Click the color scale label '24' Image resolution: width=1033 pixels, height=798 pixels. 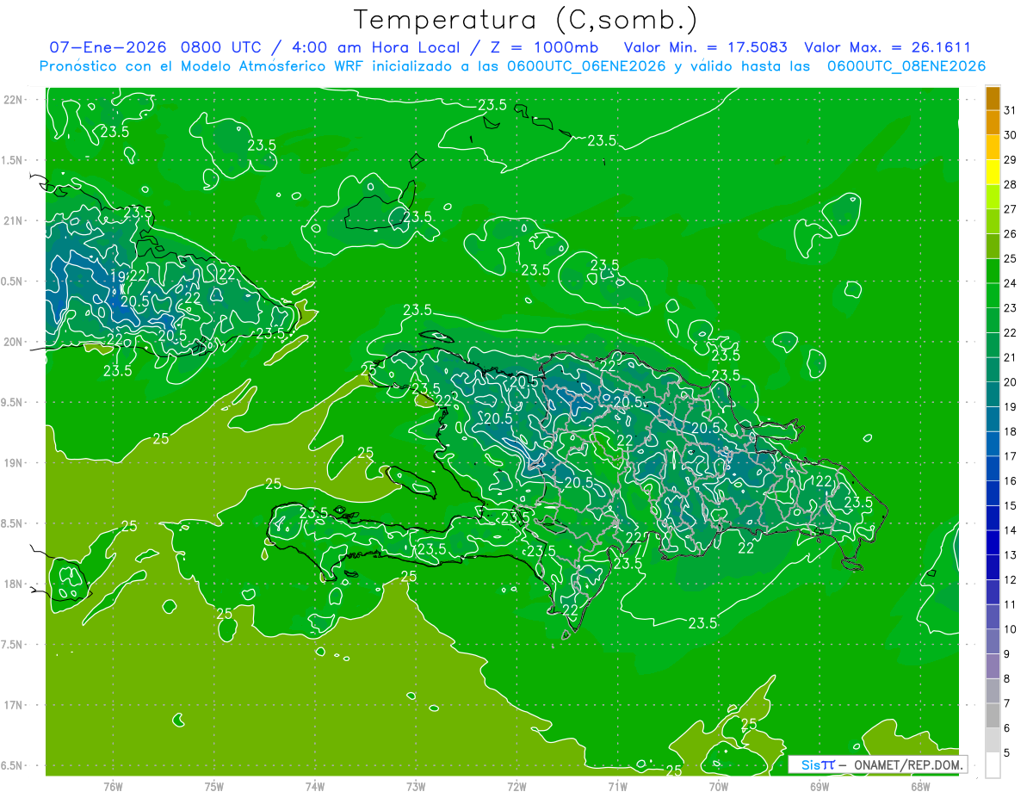tap(1011, 284)
